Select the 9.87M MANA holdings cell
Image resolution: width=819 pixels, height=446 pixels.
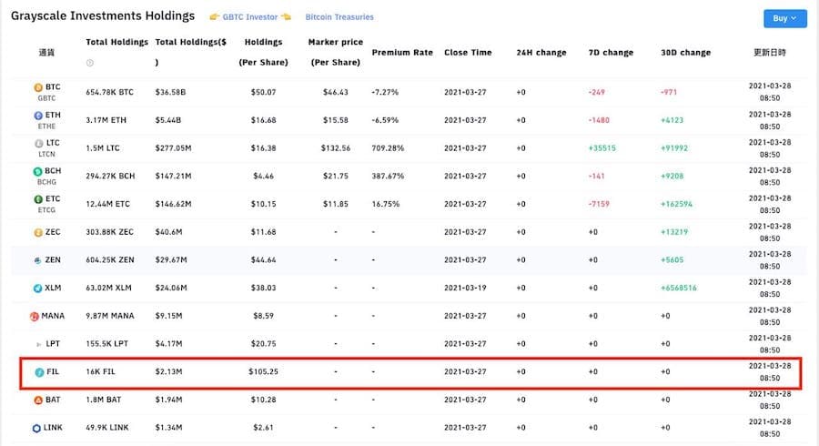(x=110, y=316)
